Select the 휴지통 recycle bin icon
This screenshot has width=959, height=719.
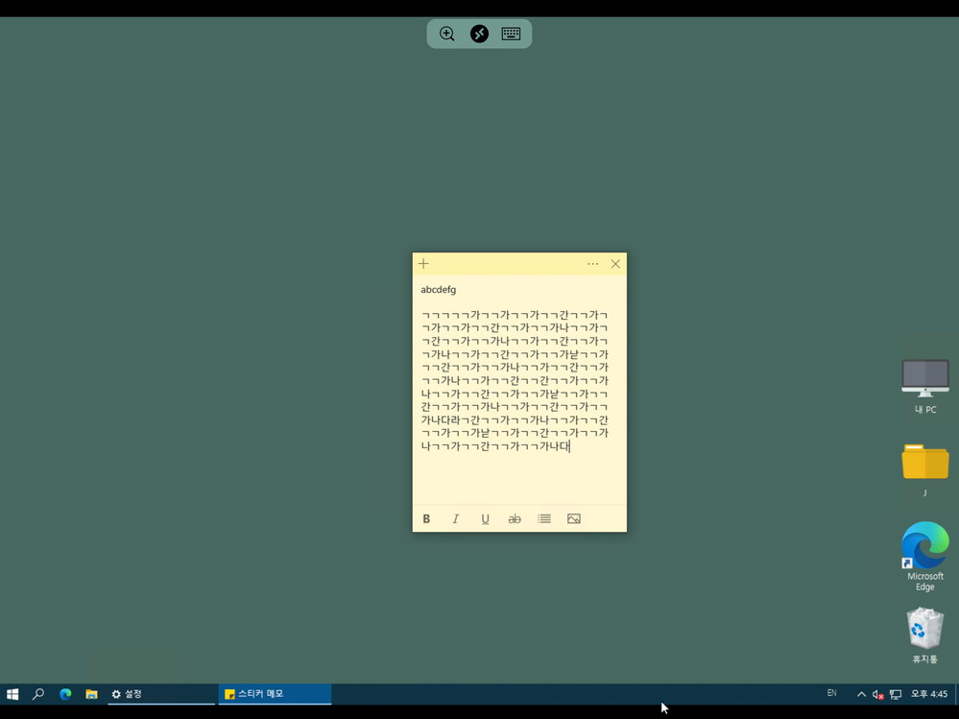pyautogui.click(x=924, y=635)
